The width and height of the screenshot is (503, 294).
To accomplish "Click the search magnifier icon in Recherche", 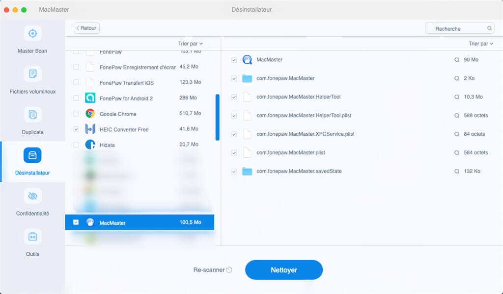I will tap(490, 28).
